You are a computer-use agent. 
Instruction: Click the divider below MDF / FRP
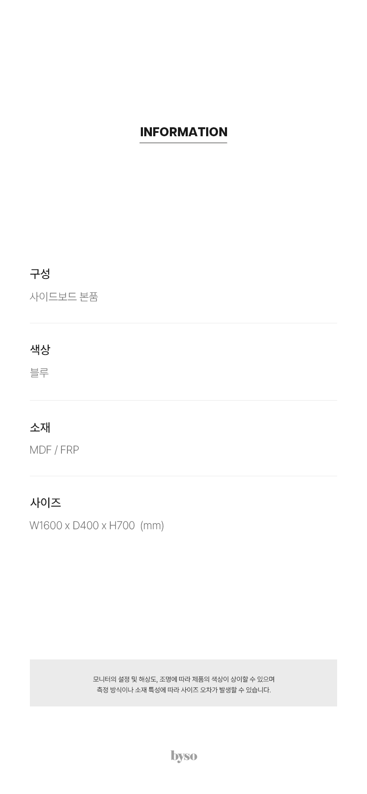pos(183,476)
